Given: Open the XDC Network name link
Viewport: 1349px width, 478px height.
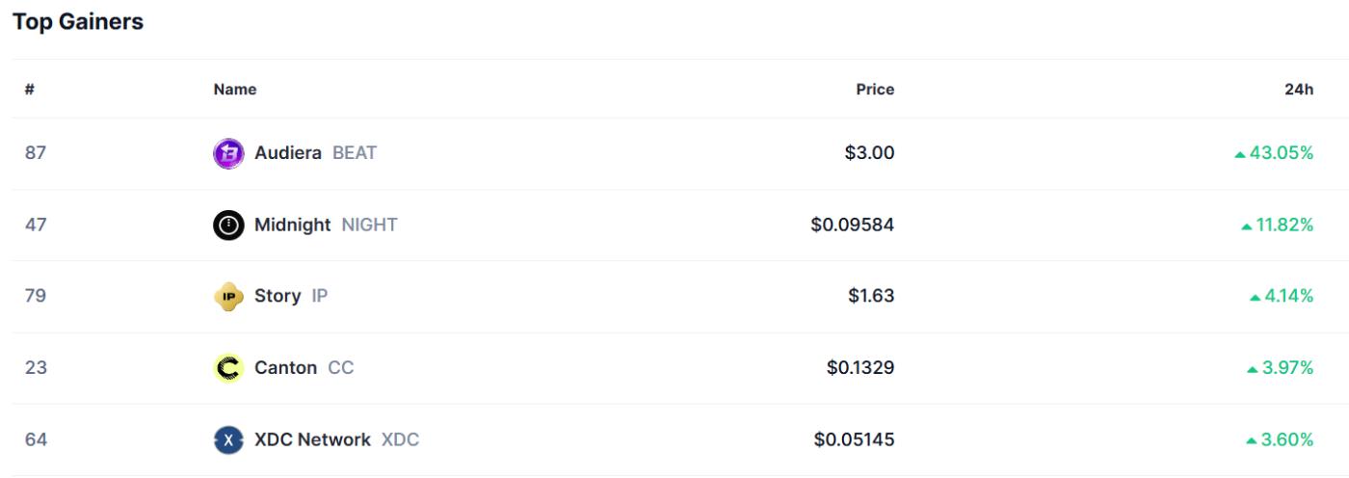Looking at the screenshot, I should pos(312,439).
